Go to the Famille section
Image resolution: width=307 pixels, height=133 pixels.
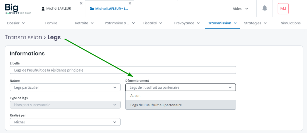pos(51,23)
